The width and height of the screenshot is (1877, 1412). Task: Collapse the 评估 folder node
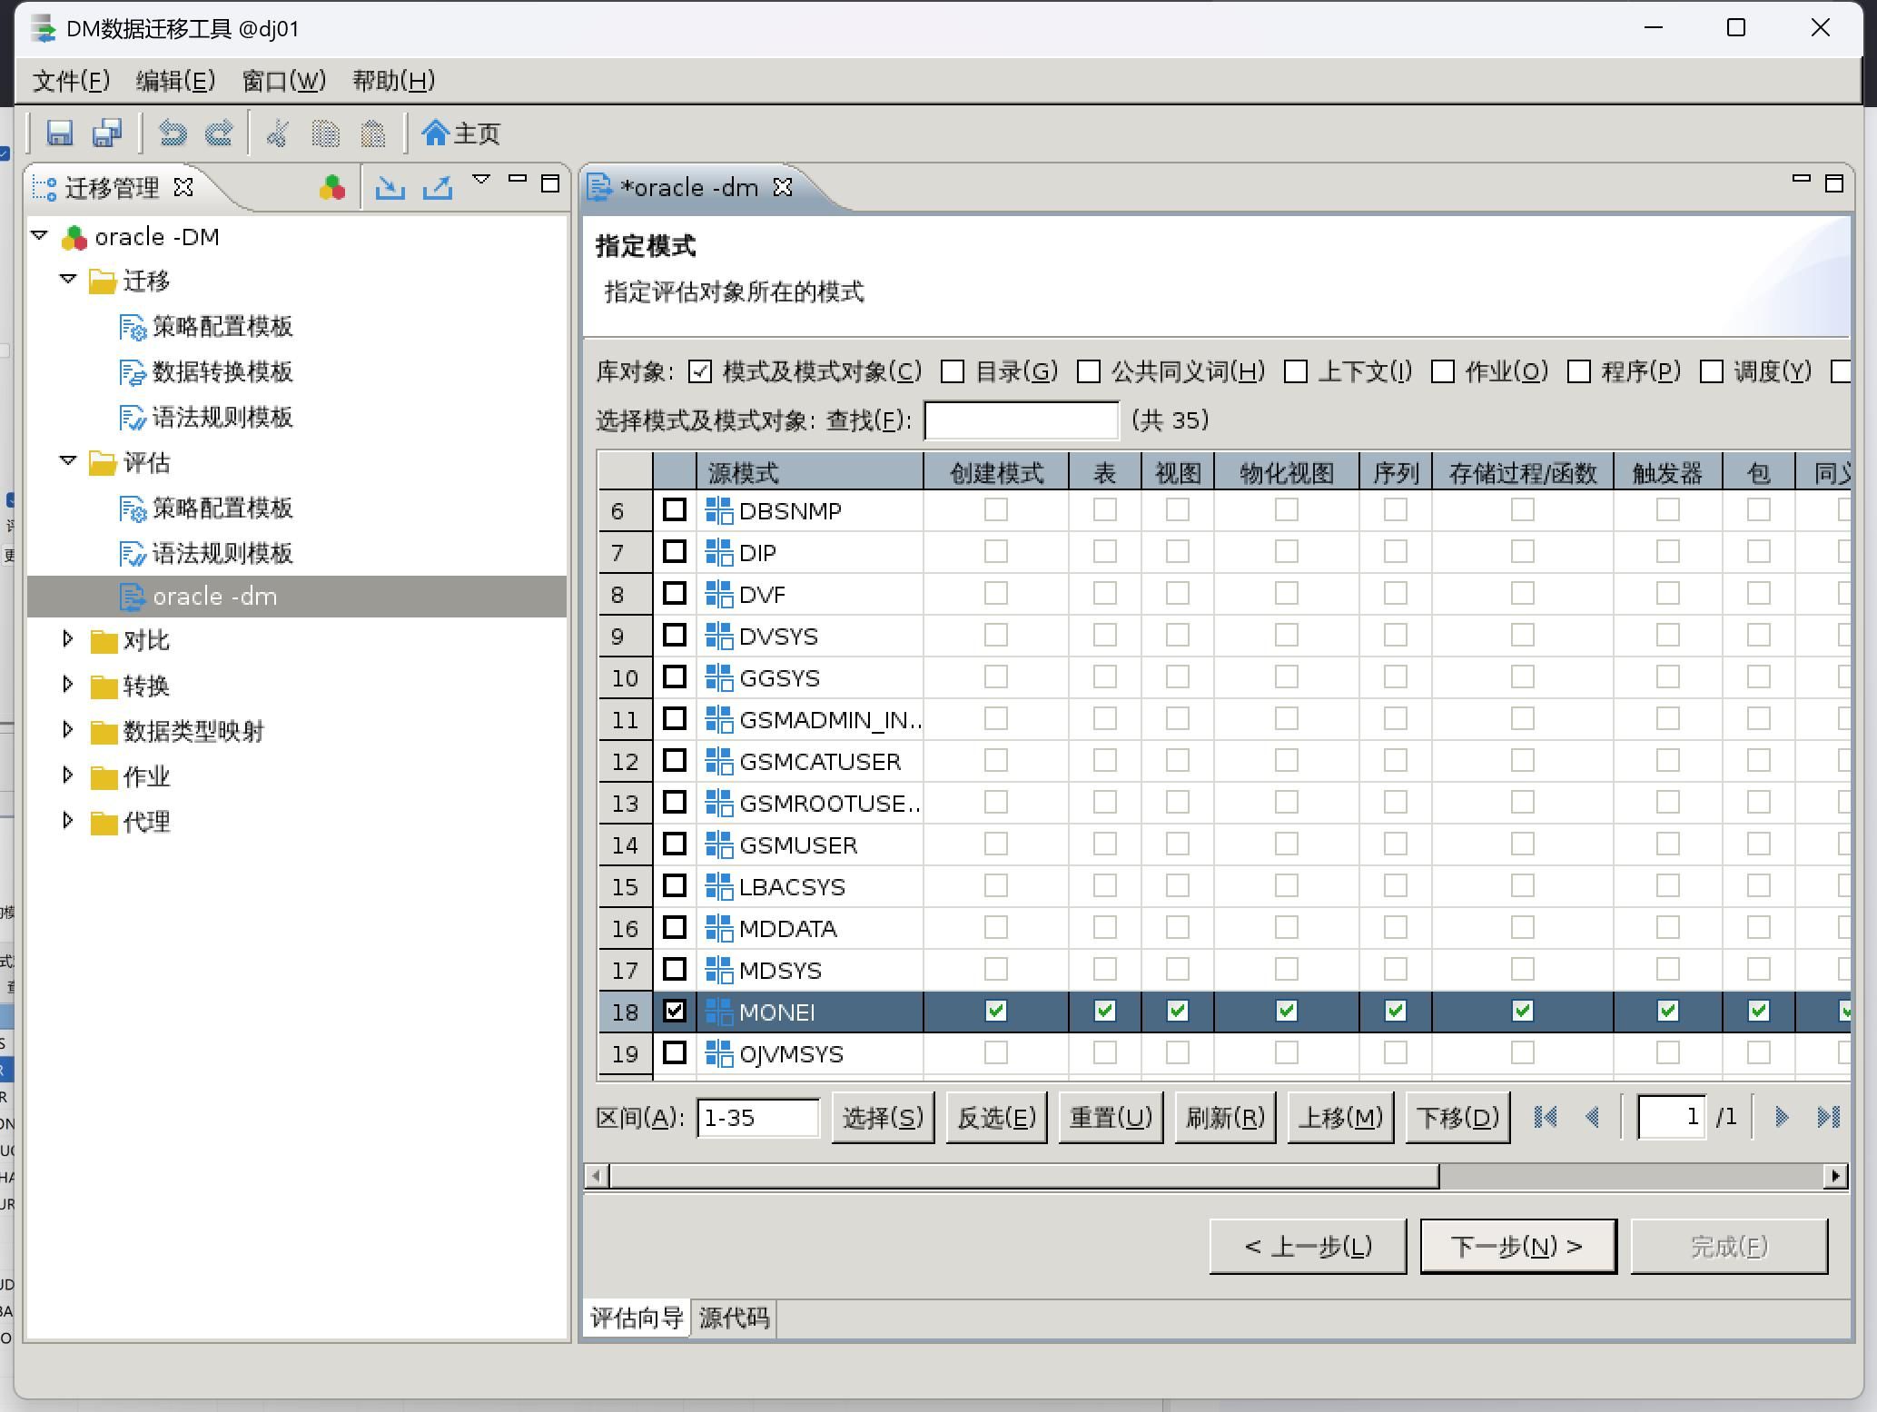pos(68,461)
